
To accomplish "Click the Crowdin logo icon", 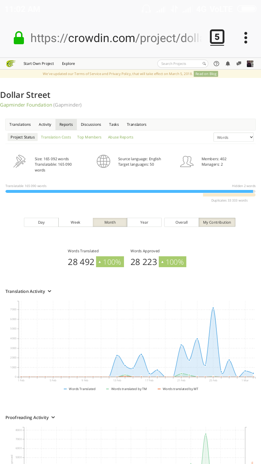I will 11,64.
